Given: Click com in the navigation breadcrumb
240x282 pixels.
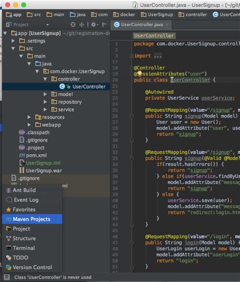Looking at the screenshot, I should click(99, 15).
